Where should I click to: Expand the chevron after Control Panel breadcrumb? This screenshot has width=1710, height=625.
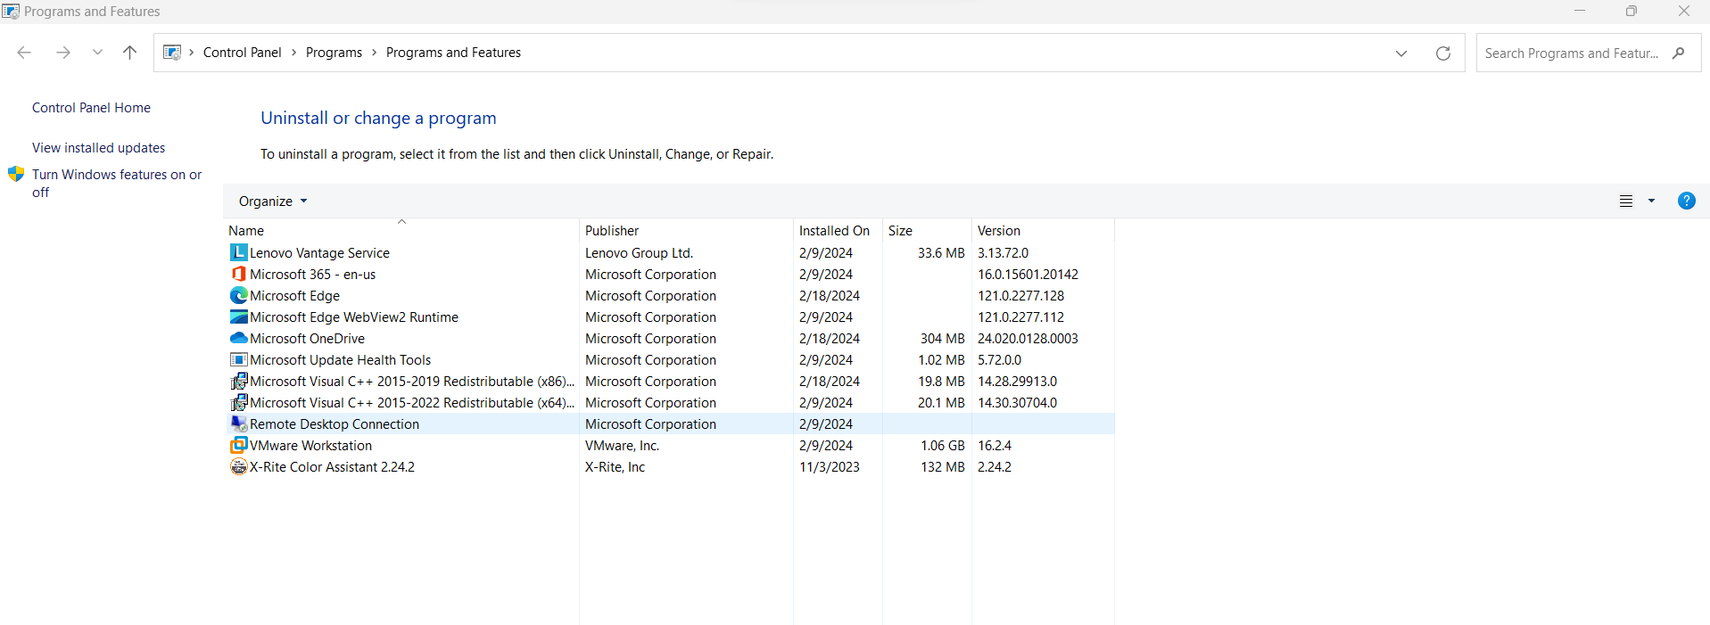[x=293, y=53]
